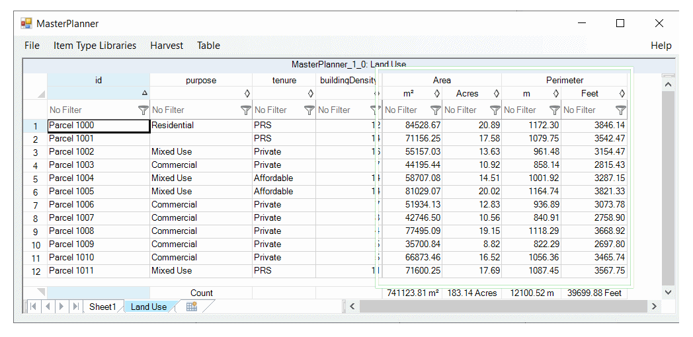693x337 pixels.
Task: Click the new sheet grid icon tab
Action: (191, 307)
